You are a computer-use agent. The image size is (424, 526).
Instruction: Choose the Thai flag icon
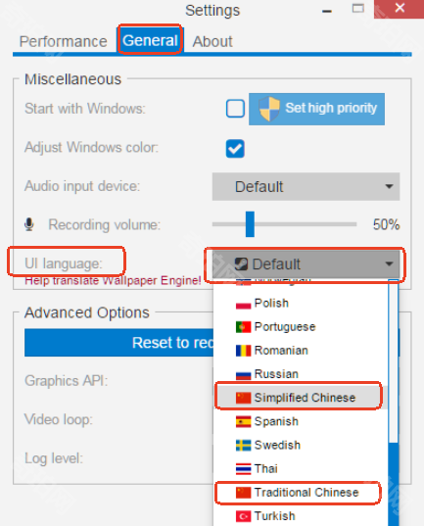[243, 469]
